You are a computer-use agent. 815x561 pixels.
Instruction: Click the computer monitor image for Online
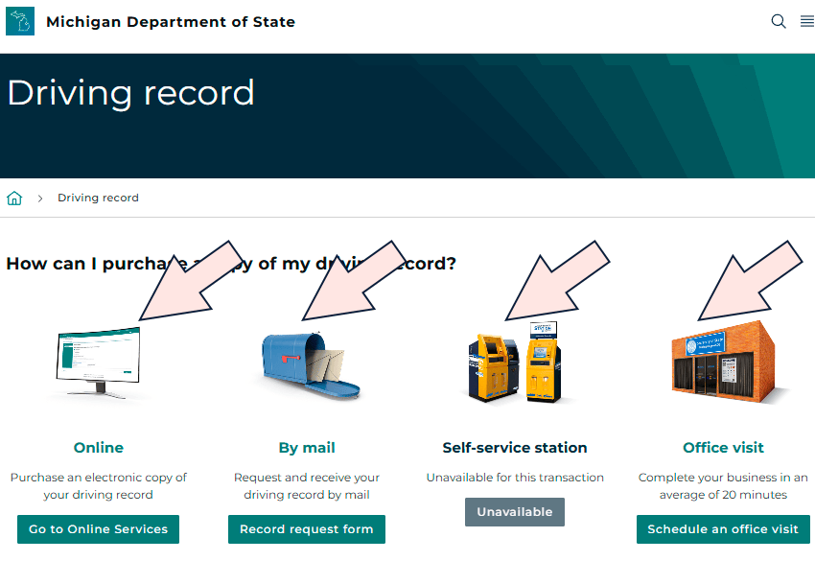click(x=100, y=362)
